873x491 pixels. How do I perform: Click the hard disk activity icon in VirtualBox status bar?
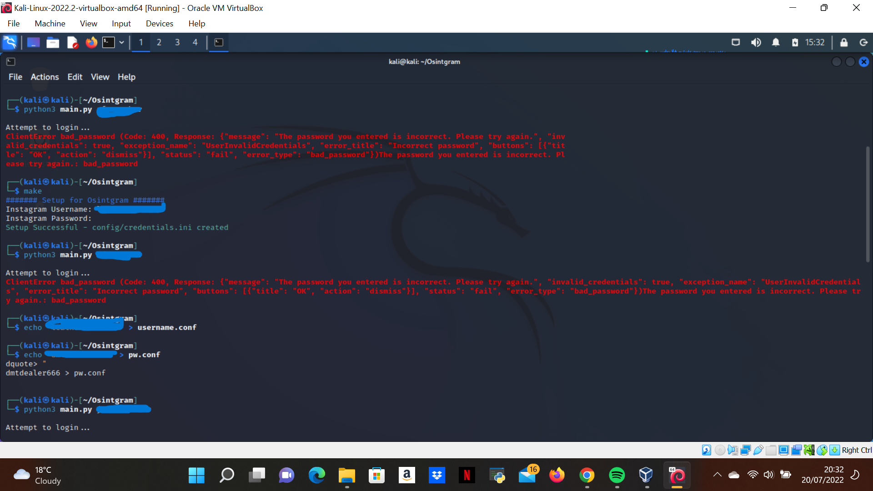pos(706,450)
